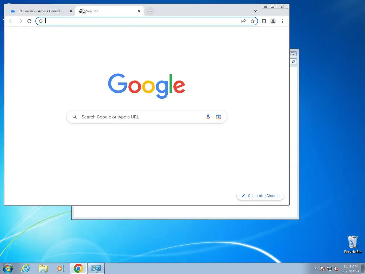Go forward using the forward arrow
The height and width of the screenshot is (274, 365).
click(20, 21)
